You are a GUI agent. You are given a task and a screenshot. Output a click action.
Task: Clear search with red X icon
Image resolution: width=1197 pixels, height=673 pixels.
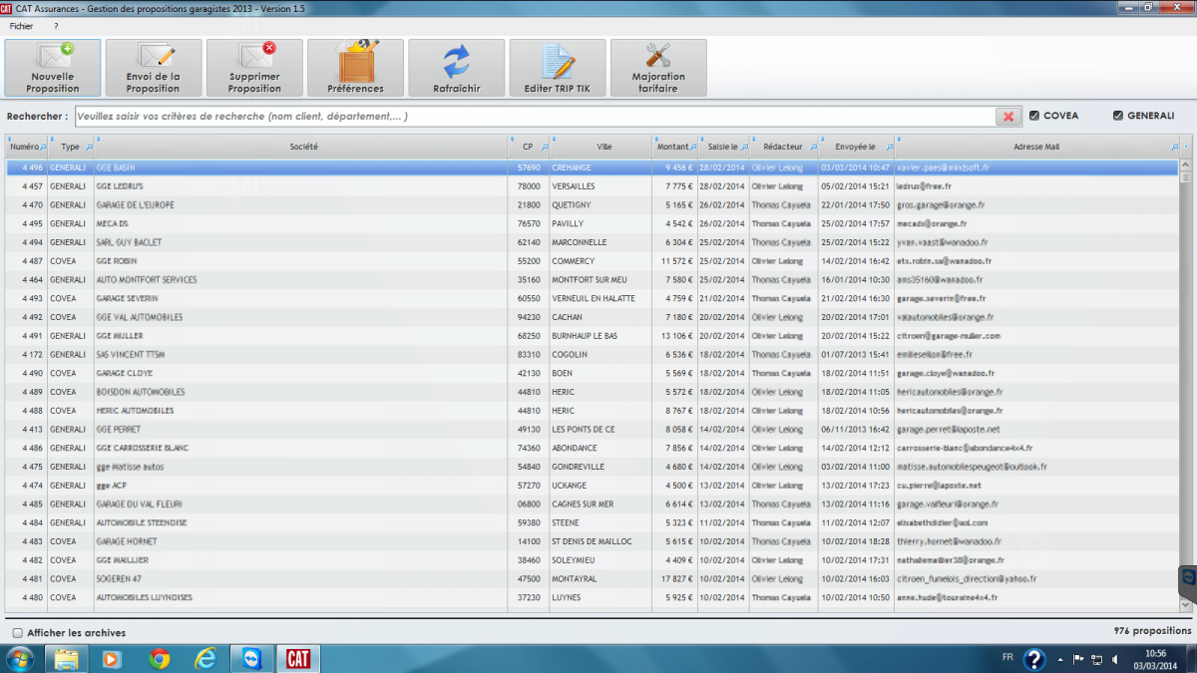pos(1008,117)
